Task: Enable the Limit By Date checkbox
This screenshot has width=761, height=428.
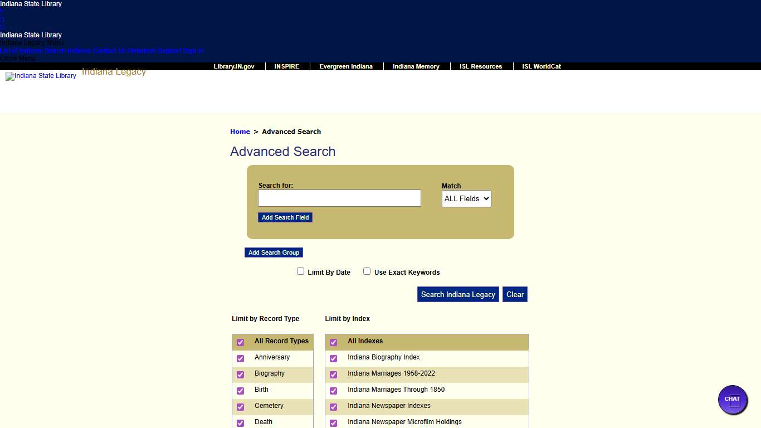Action: (301, 271)
